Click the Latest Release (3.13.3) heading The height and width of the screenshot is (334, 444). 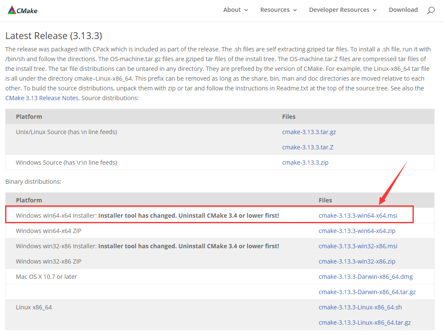point(54,36)
